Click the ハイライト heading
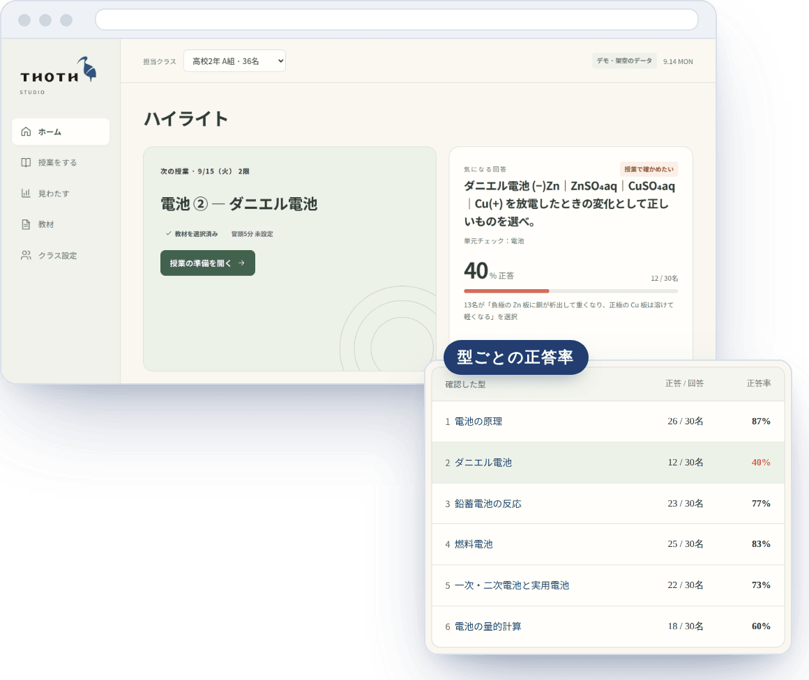 [x=186, y=119]
